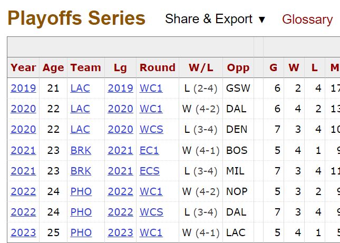Viewport: 340px width, 243px height.
Task: Sort by the Round column header
Action: point(158,67)
